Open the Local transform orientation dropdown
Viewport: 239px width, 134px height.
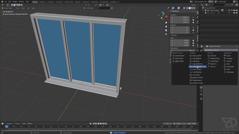[89, 5]
